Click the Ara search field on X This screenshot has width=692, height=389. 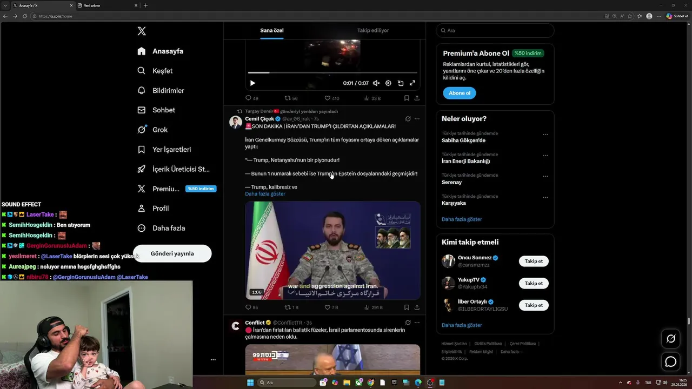click(495, 31)
